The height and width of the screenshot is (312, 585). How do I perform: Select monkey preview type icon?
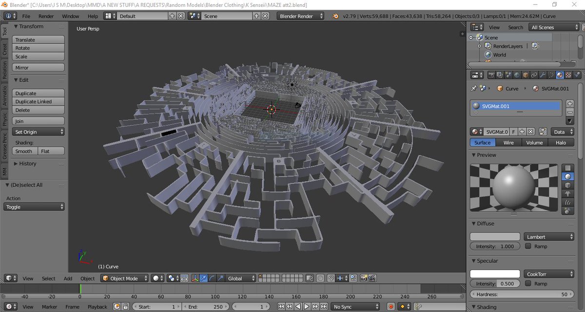[x=568, y=194]
